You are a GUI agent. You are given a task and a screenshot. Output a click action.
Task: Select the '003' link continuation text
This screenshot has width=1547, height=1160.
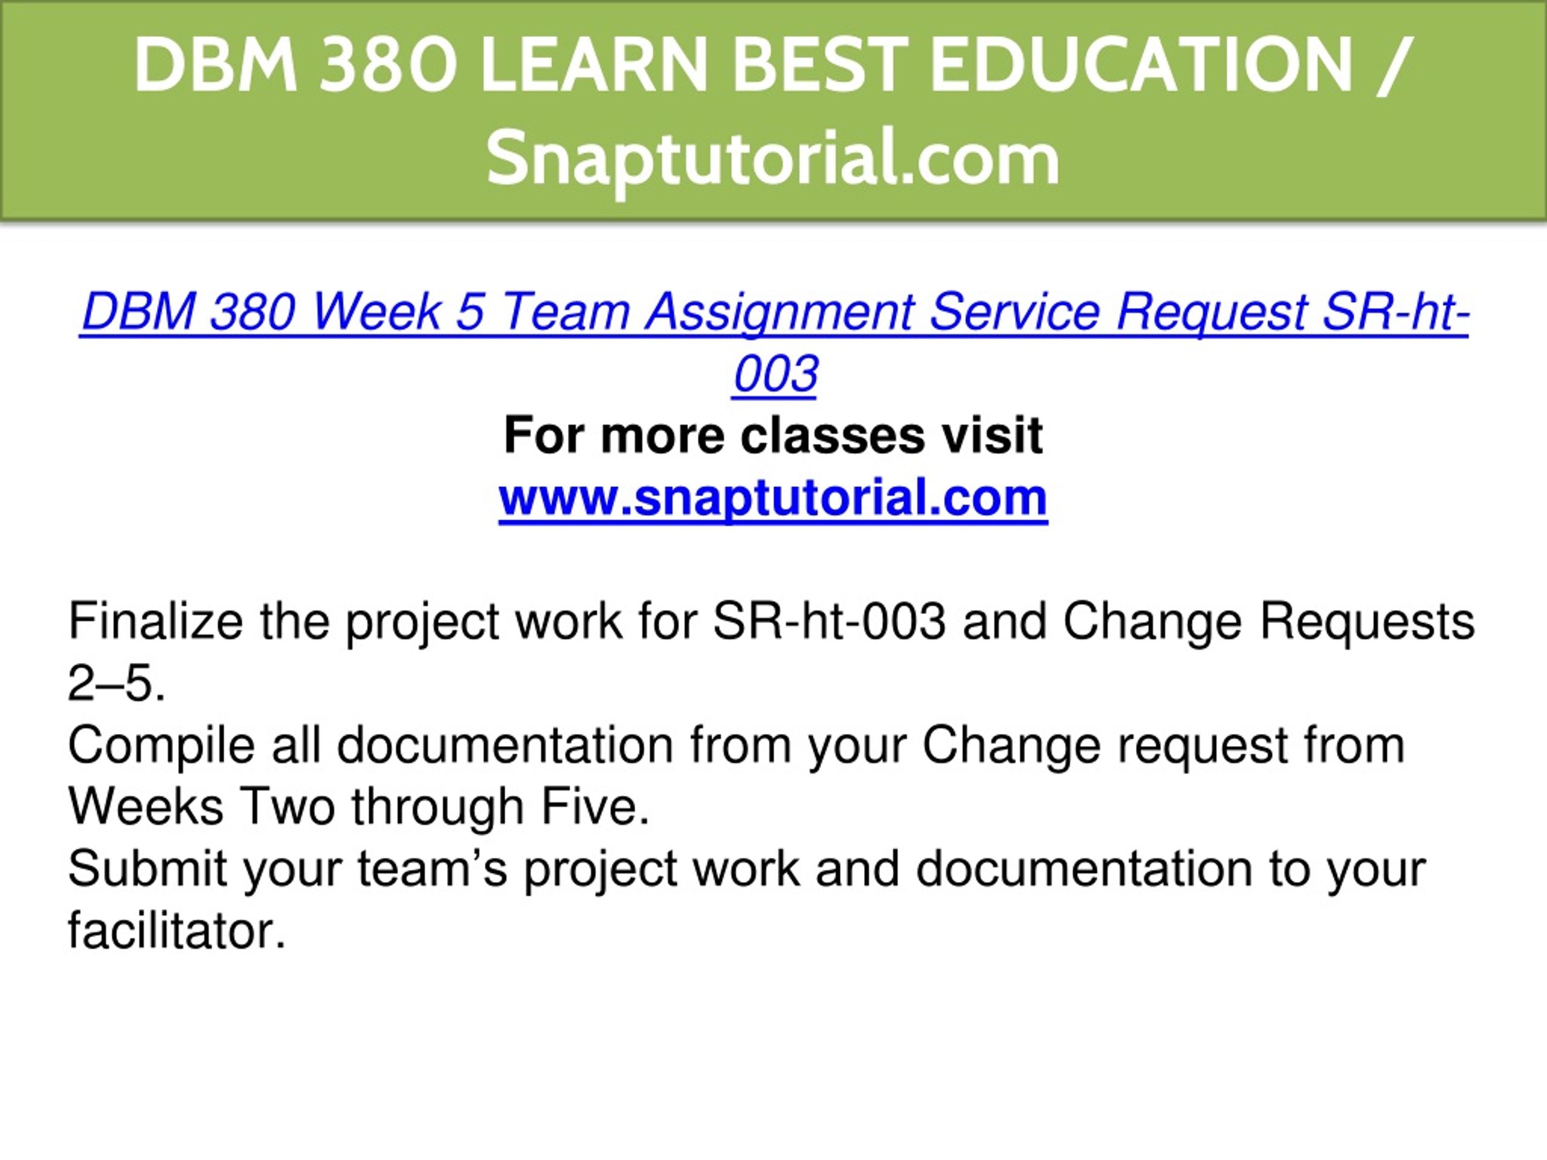click(x=775, y=374)
